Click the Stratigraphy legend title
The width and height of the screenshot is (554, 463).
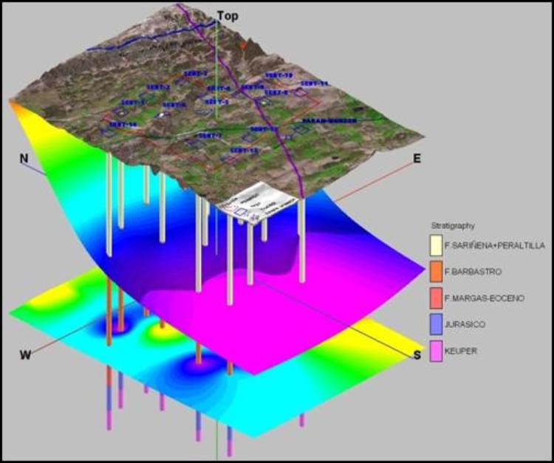pyautogui.click(x=453, y=224)
